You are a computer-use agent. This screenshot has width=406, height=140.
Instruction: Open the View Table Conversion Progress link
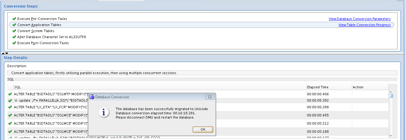coord(364,25)
